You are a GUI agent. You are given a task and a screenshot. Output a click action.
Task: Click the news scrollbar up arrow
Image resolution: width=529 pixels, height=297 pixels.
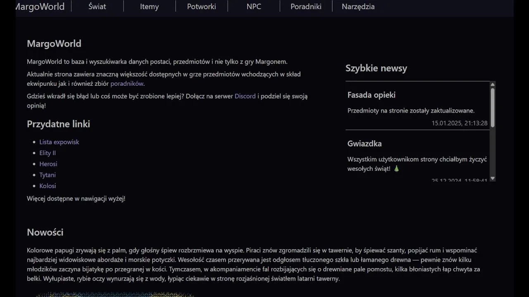pyautogui.click(x=493, y=84)
